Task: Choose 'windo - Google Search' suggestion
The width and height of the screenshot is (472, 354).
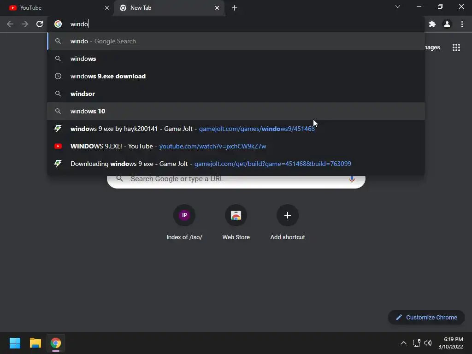Action: click(236, 41)
